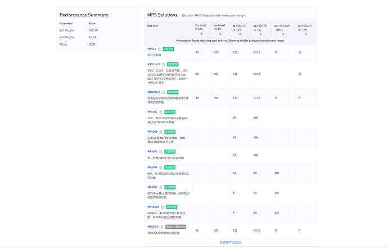Open the datasheet icon next to MP6005

click(x=161, y=187)
